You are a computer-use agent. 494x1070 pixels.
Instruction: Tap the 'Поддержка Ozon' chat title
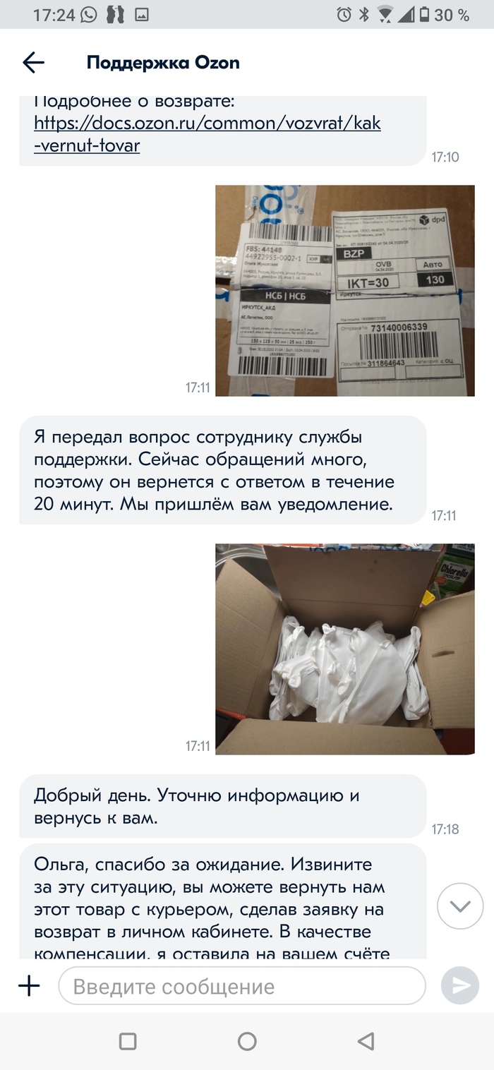click(x=163, y=63)
